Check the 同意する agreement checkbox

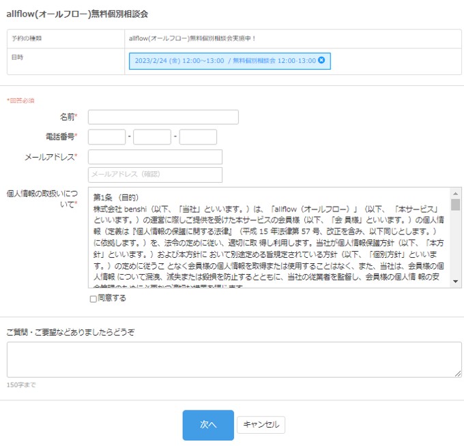point(93,299)
